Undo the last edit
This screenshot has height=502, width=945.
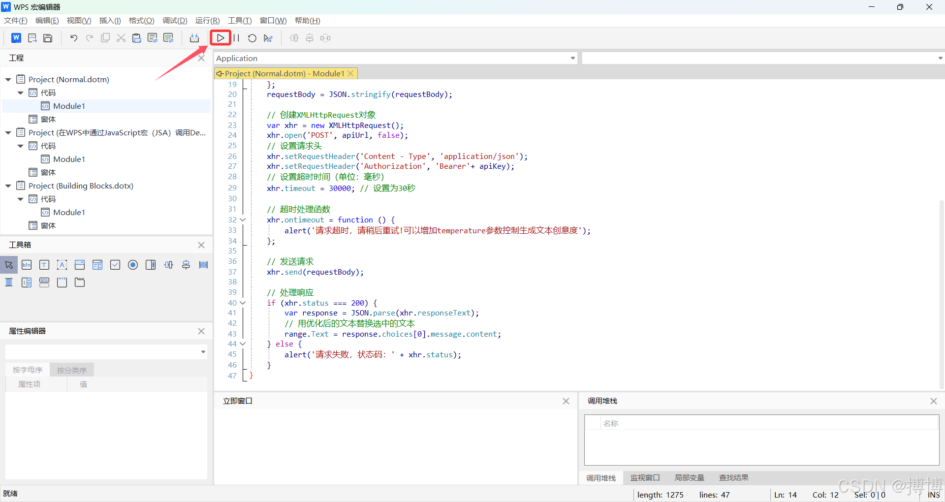pyautogui.click(x=74, y=38)
